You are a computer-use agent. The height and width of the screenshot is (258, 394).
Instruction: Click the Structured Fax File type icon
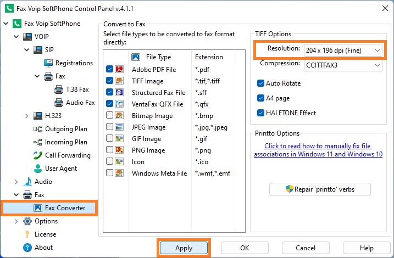point(119,92)
